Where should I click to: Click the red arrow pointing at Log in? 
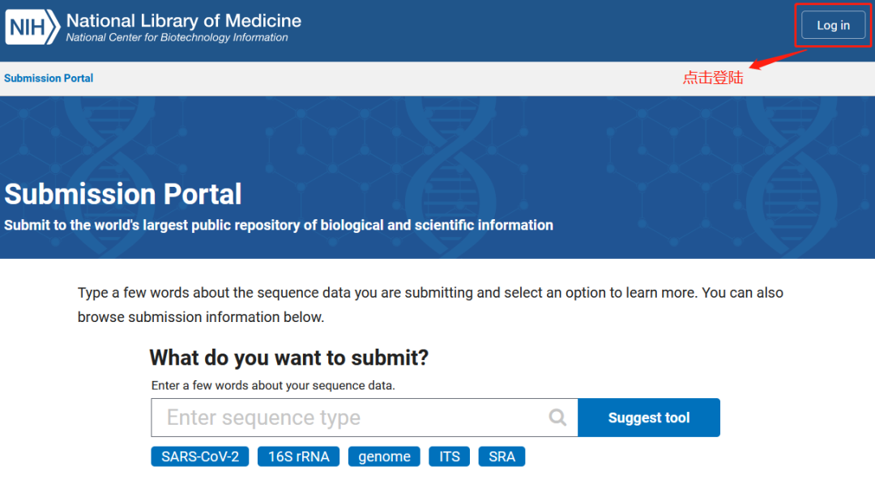[x=777, y=59]
